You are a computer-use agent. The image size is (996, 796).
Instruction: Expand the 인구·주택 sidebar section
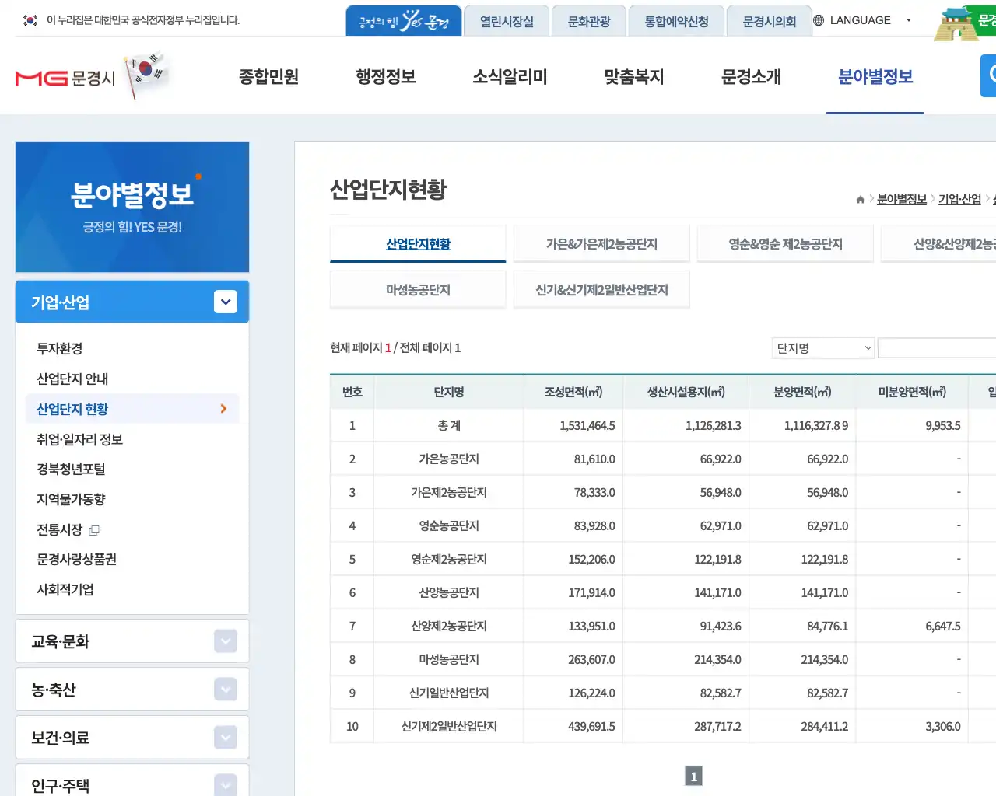click(x=226, y=785)
